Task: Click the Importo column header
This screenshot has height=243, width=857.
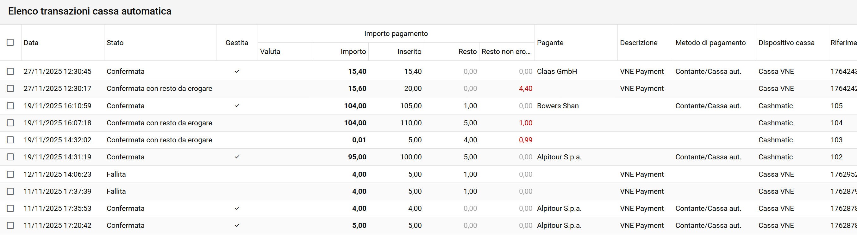Action: click(x=353, y=51)
